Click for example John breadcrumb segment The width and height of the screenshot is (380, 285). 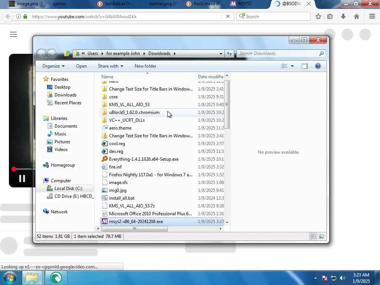tap(123, 53)
